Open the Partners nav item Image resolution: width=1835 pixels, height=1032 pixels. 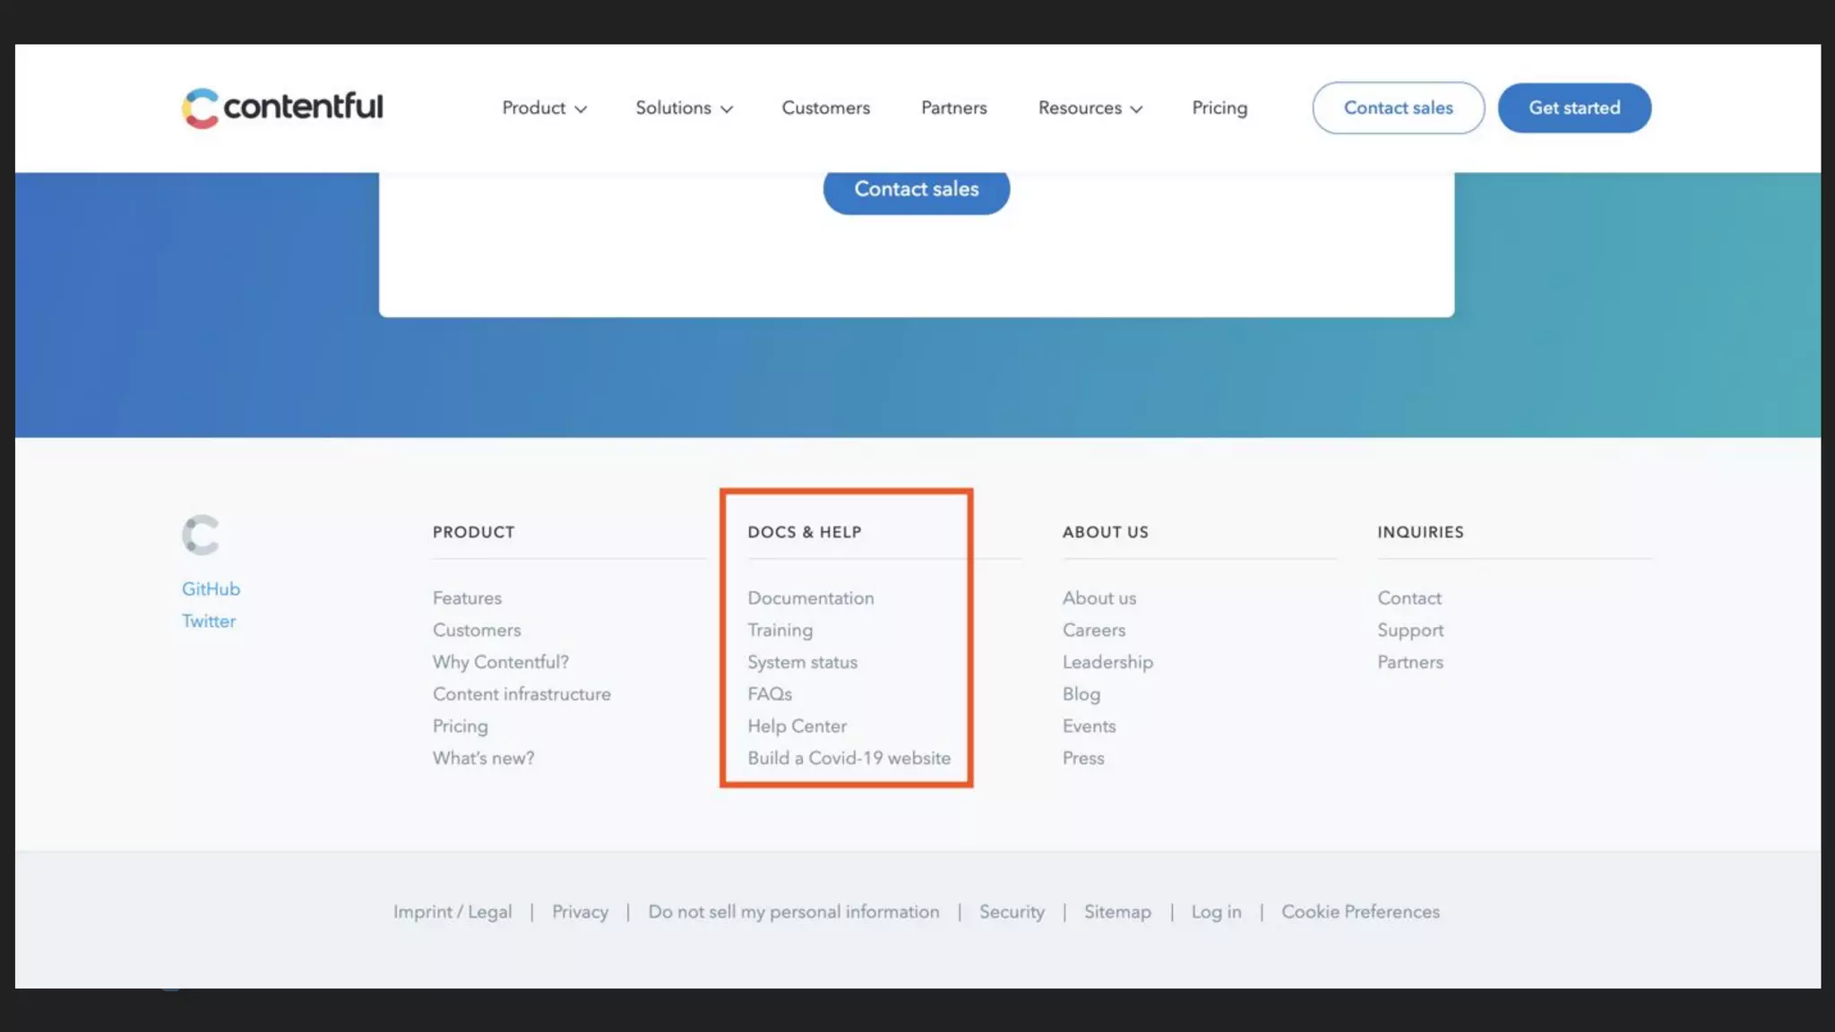pyautogui.click(x=953, y=108)
